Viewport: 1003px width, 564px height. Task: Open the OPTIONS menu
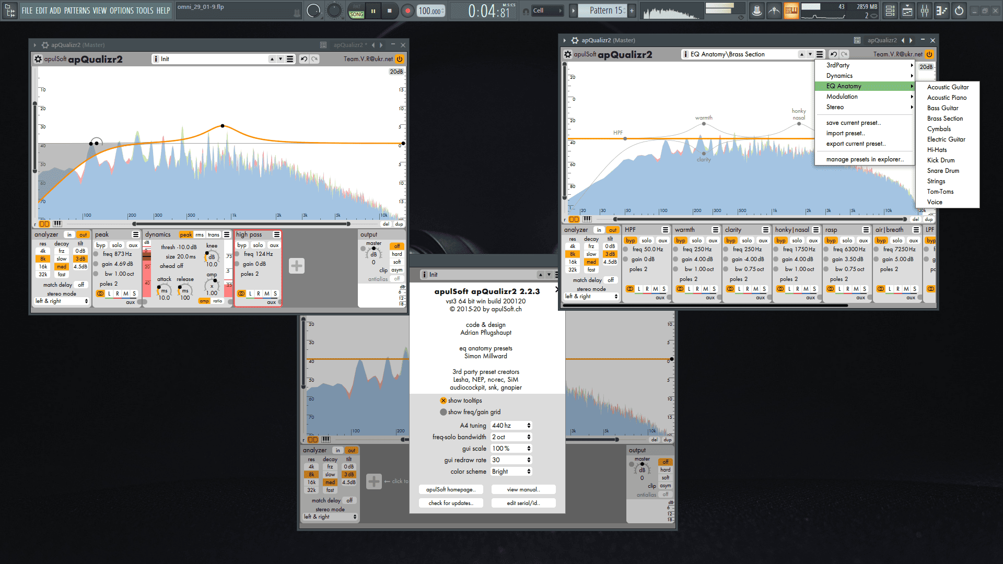point(121,10)
